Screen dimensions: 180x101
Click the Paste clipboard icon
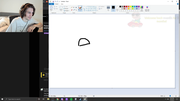click(51, 8)
